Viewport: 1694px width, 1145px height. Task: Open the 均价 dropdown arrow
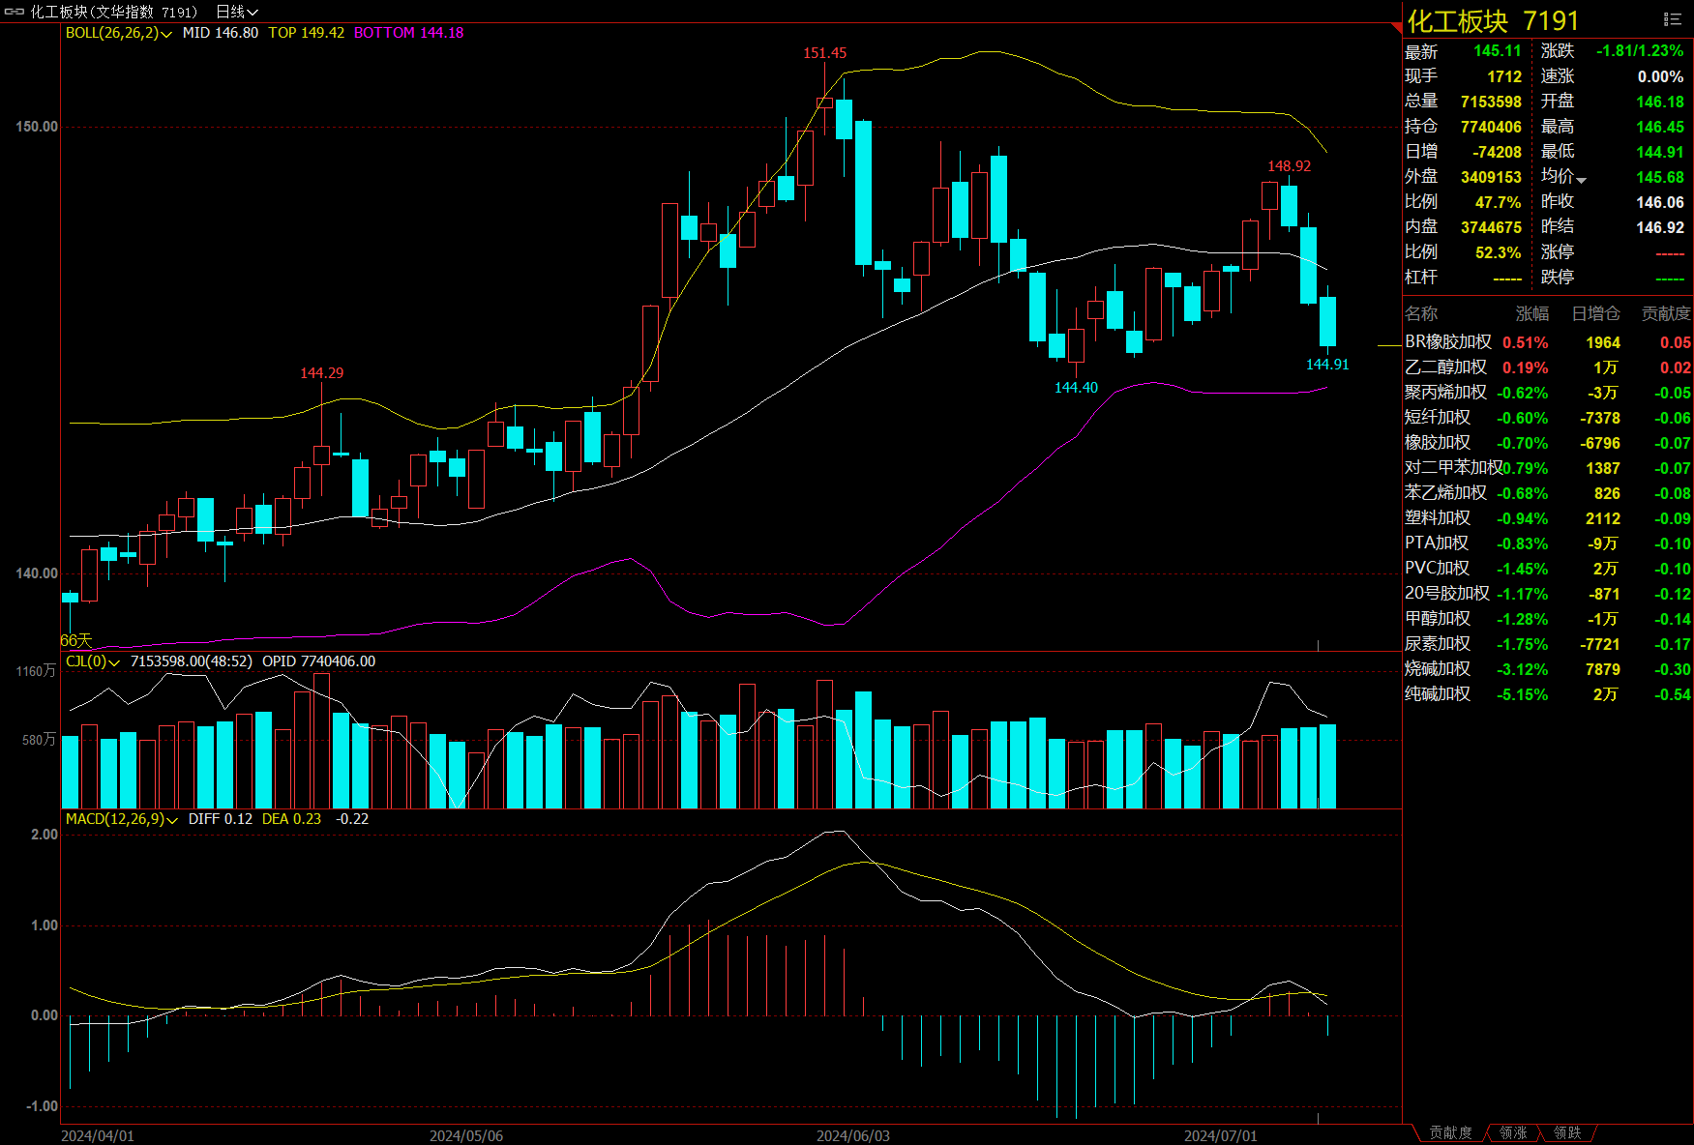click(1581, 180)
